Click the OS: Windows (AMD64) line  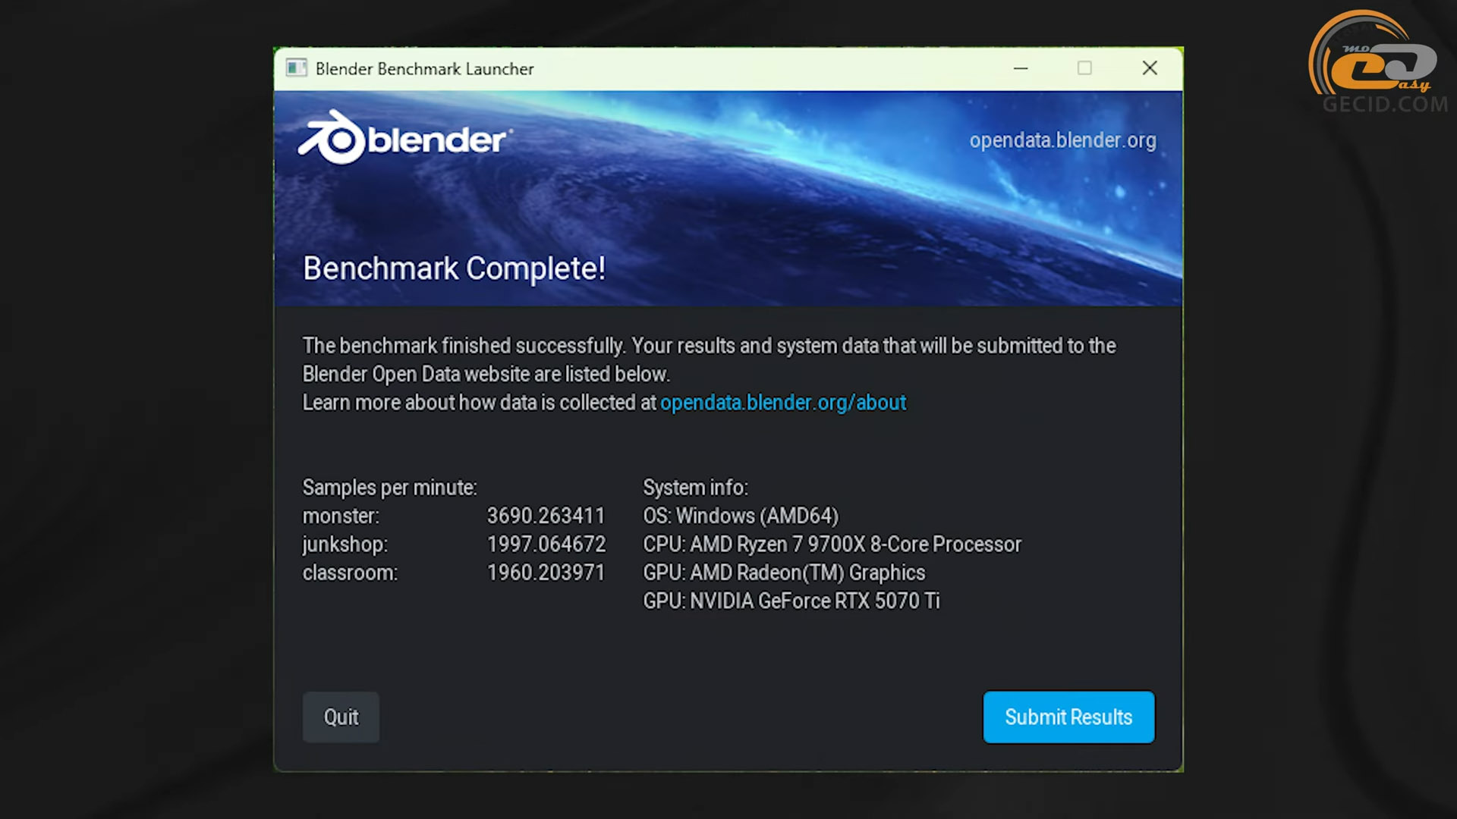point(741,516)
